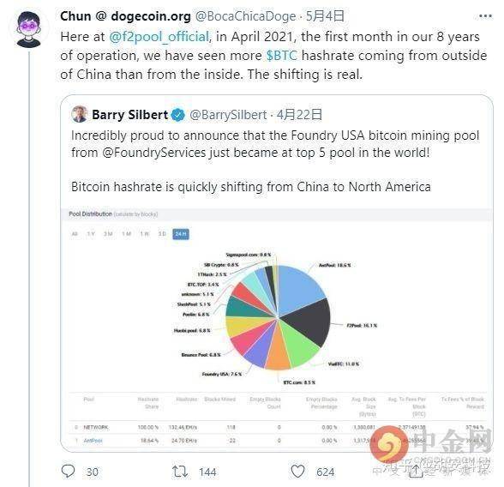Open the @BocaChicaDoge handle

pyautogui.click(x=245, y=16)
